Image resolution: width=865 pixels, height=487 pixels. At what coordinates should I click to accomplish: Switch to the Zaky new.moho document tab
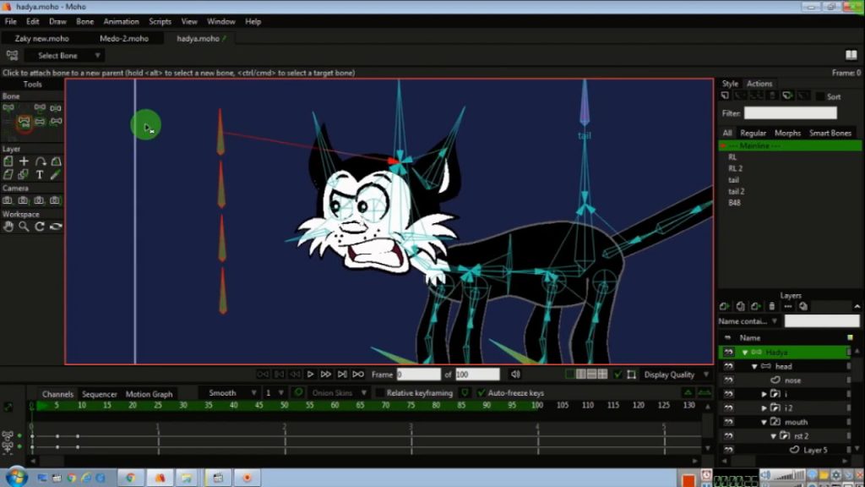pos(42,38)
